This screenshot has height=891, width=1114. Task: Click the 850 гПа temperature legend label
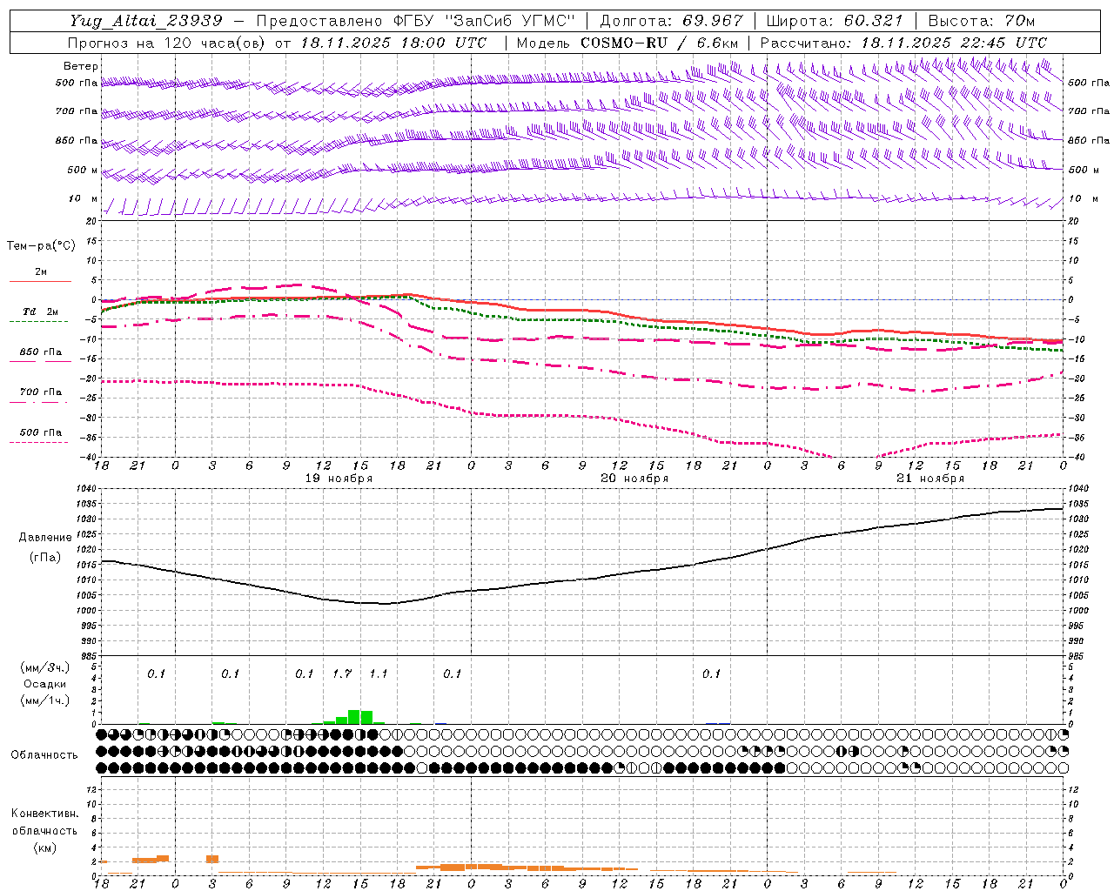tap(41, 352)
